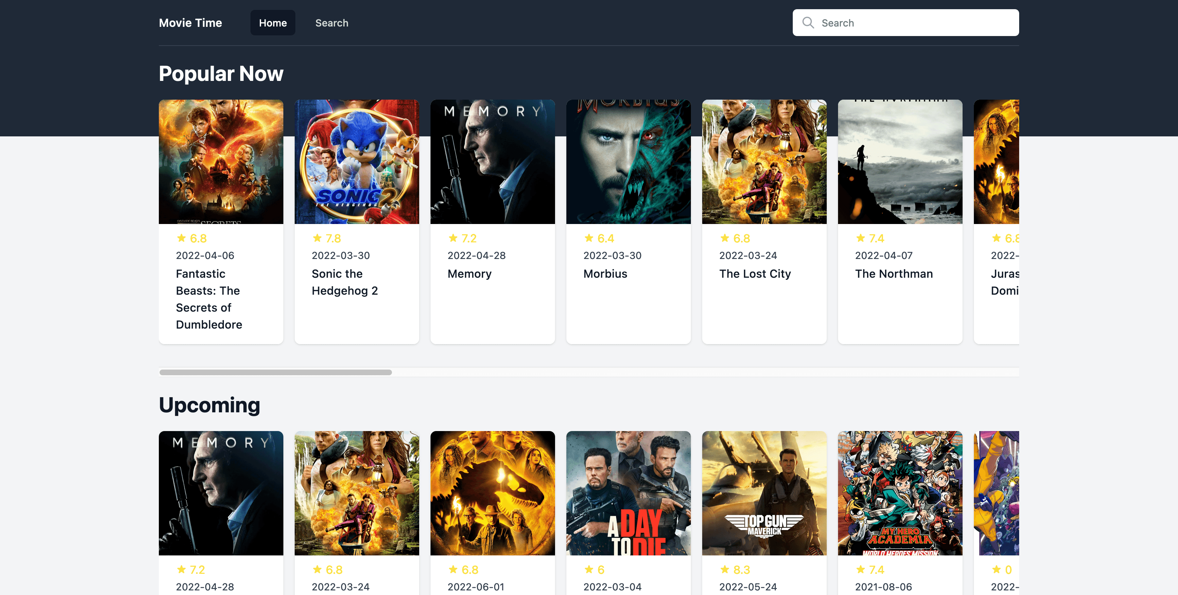Open My Hero Academia poster

point(900,493)
